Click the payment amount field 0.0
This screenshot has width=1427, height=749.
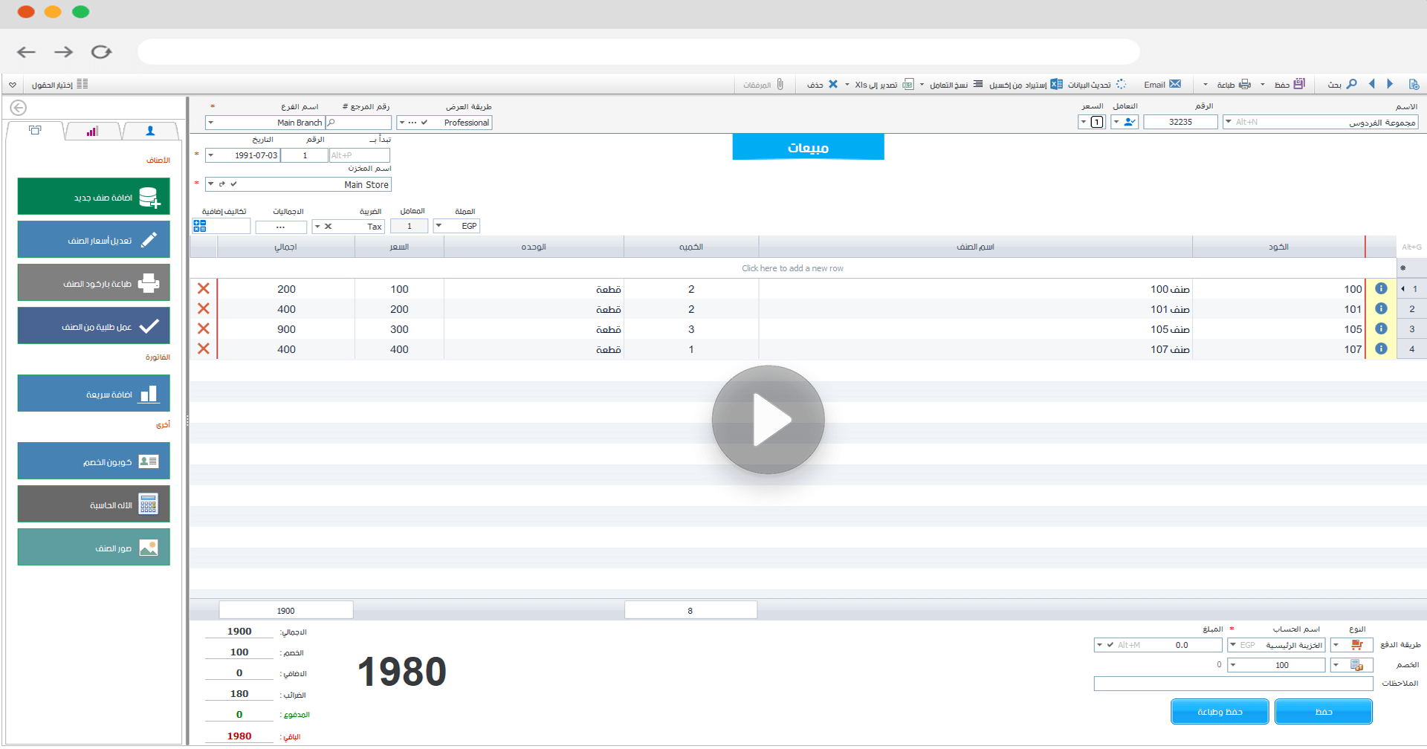click(x=1158, y=645)
